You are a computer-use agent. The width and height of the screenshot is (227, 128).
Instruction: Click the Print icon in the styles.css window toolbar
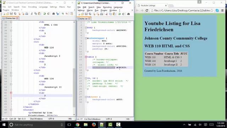(102, 14)
